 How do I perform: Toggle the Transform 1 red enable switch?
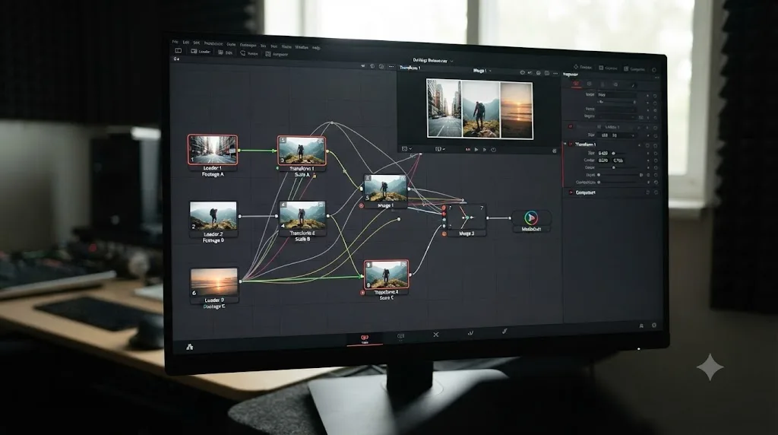571,144
